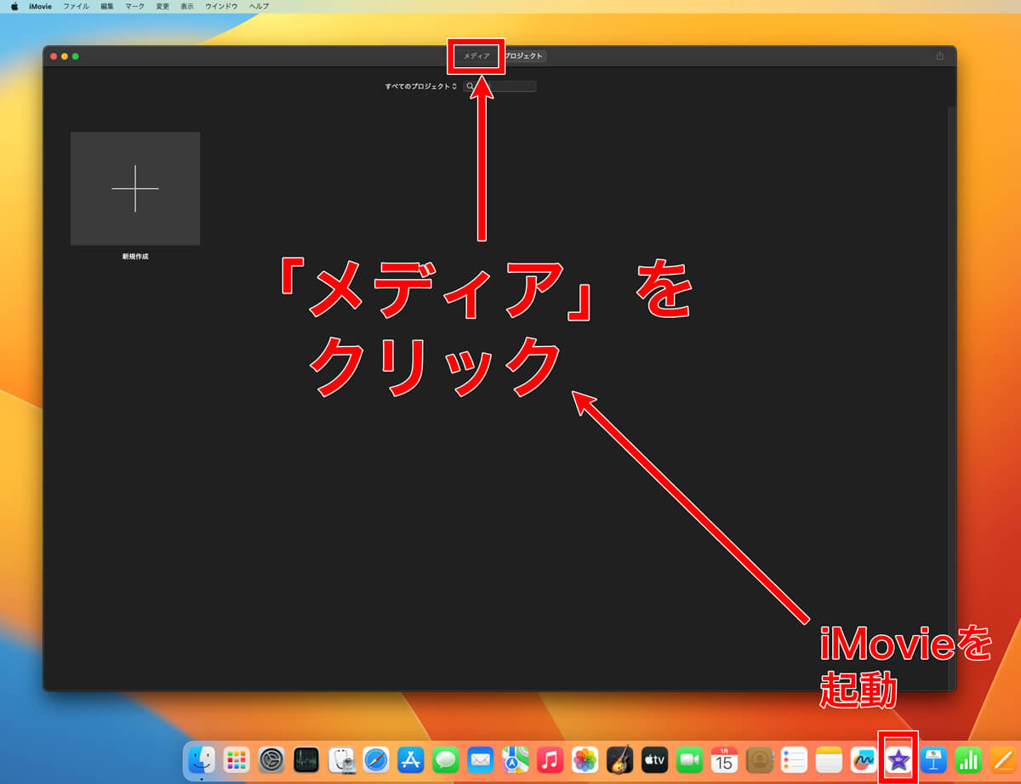Launch Numbers from the Dock
This screenshot has width=1021, height=784.
click(969, 758)
